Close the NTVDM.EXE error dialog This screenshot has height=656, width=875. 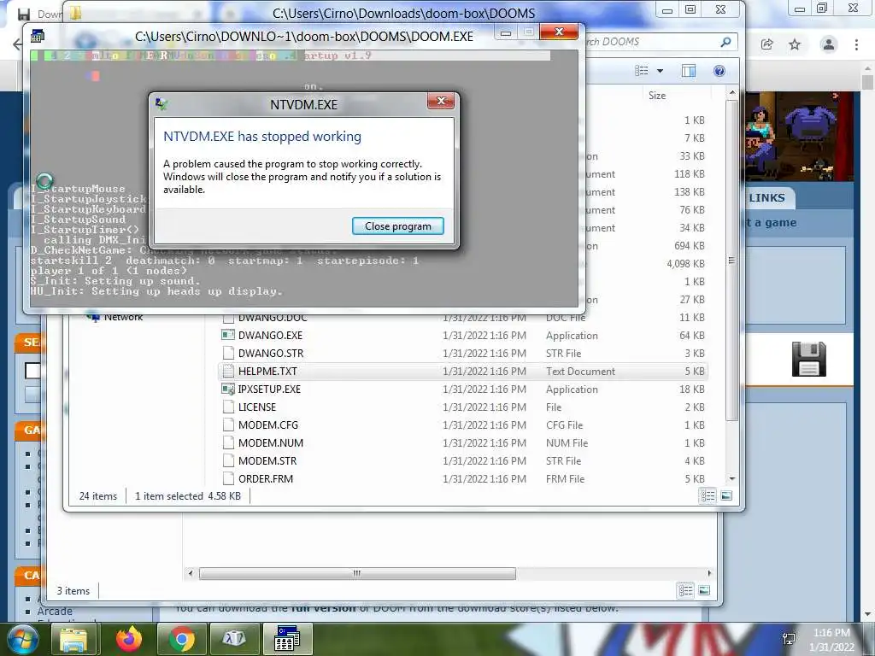tap(441, 101)
